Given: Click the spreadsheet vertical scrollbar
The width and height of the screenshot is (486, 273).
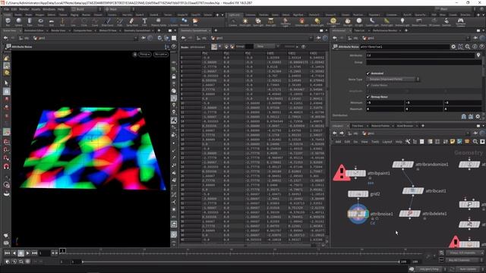Looking at the screenshot, I should [327, 89].
